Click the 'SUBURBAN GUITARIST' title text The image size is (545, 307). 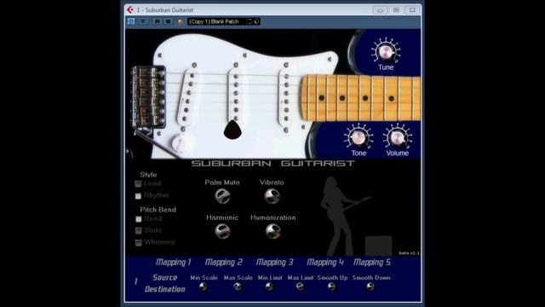272,163
